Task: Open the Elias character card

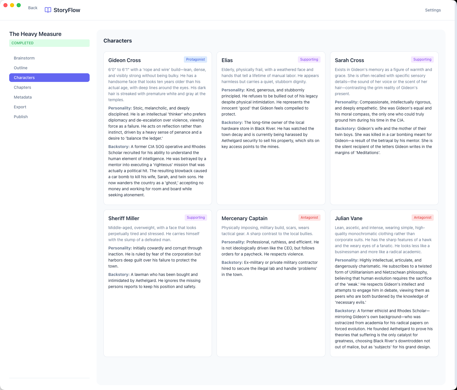Action: (x=271, y=128)
